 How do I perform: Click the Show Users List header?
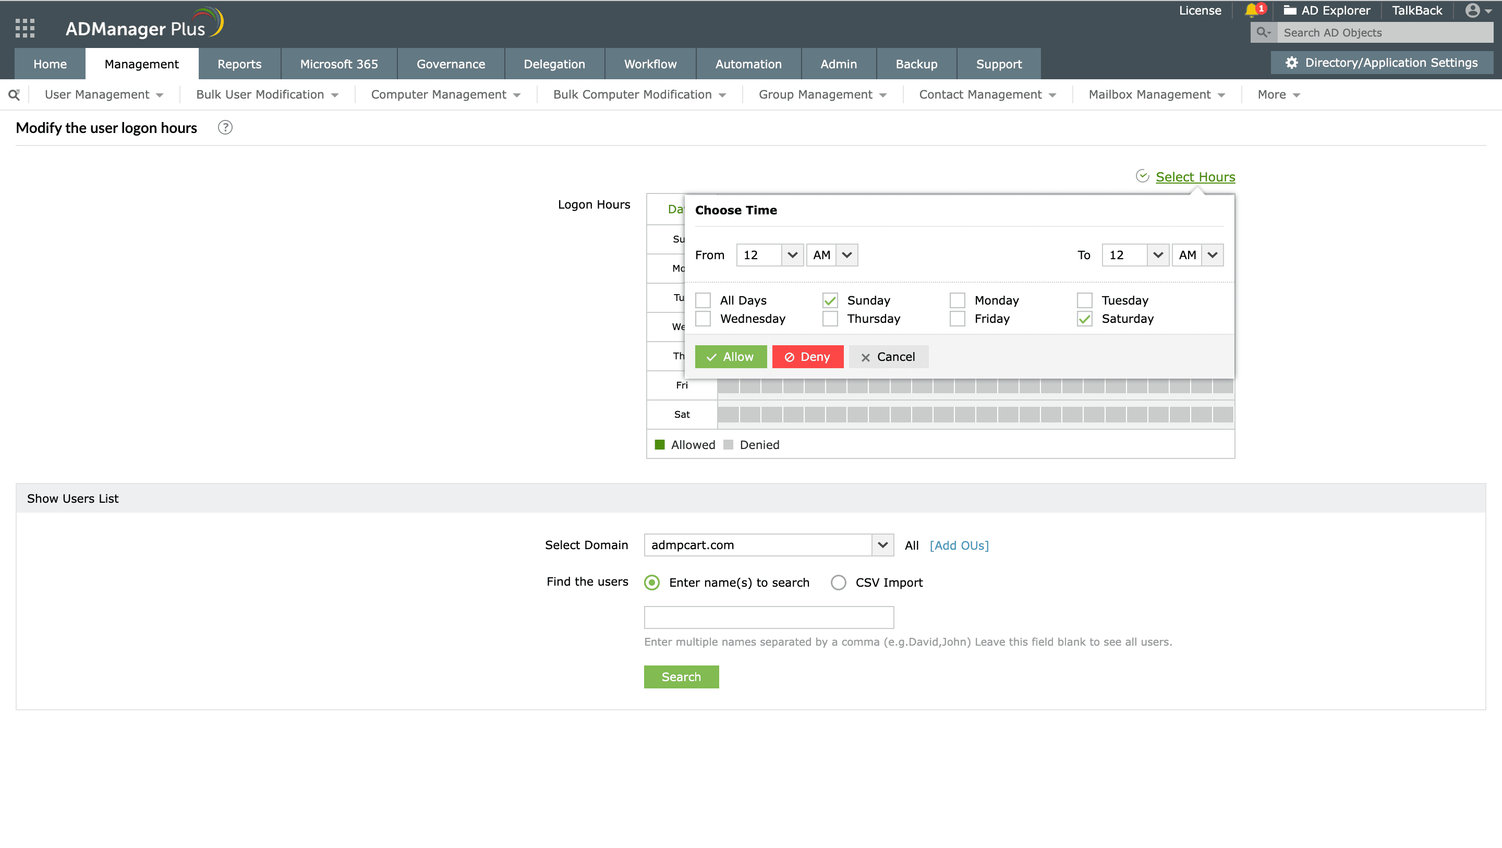pos(750,498)
